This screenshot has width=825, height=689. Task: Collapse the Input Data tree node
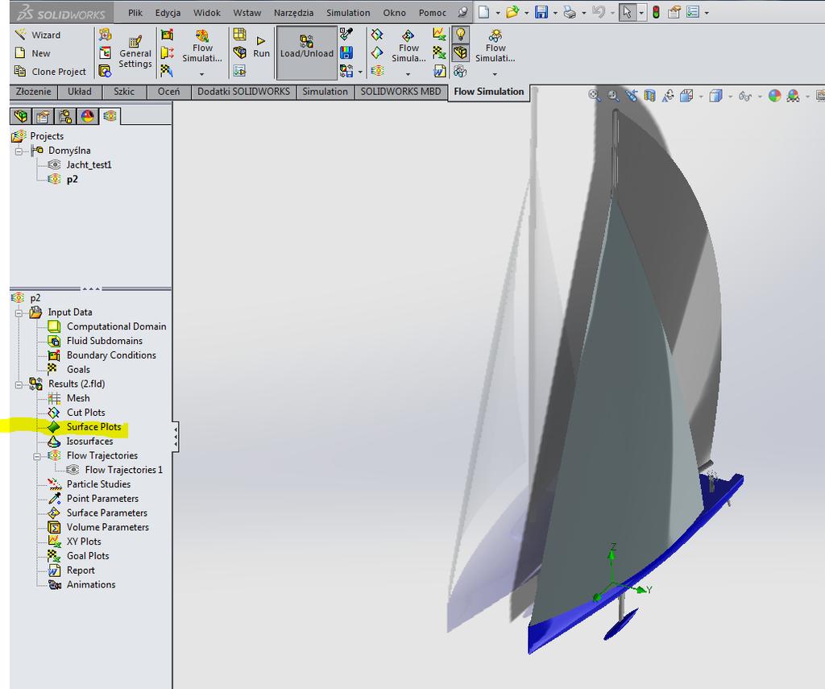(19, 313)
